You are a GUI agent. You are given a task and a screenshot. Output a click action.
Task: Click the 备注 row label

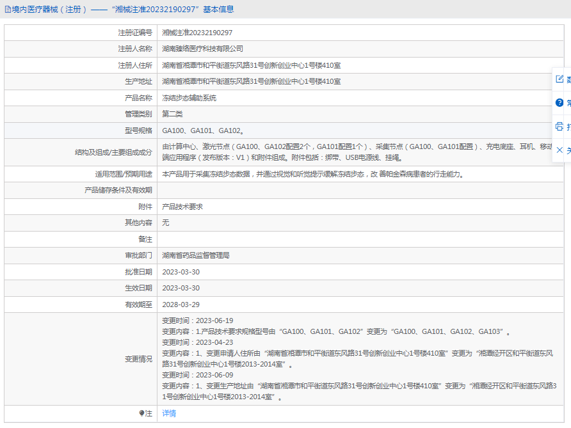point(145,239)
